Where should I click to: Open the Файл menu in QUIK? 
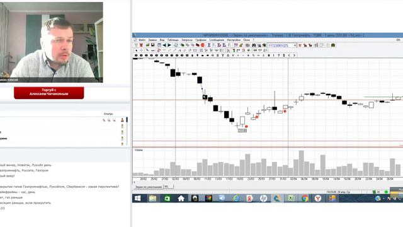tap(142, 40)
